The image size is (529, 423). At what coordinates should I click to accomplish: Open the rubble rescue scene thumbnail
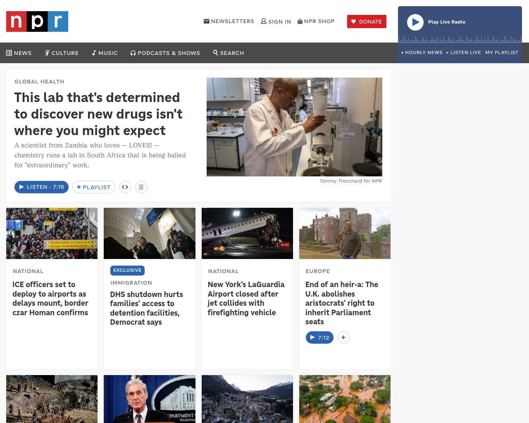tap(52, 399)
